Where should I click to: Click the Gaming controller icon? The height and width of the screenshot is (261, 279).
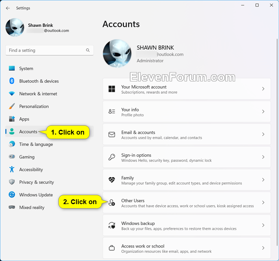pos(12,157)
